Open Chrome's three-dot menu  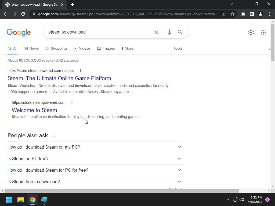point(269,14)
